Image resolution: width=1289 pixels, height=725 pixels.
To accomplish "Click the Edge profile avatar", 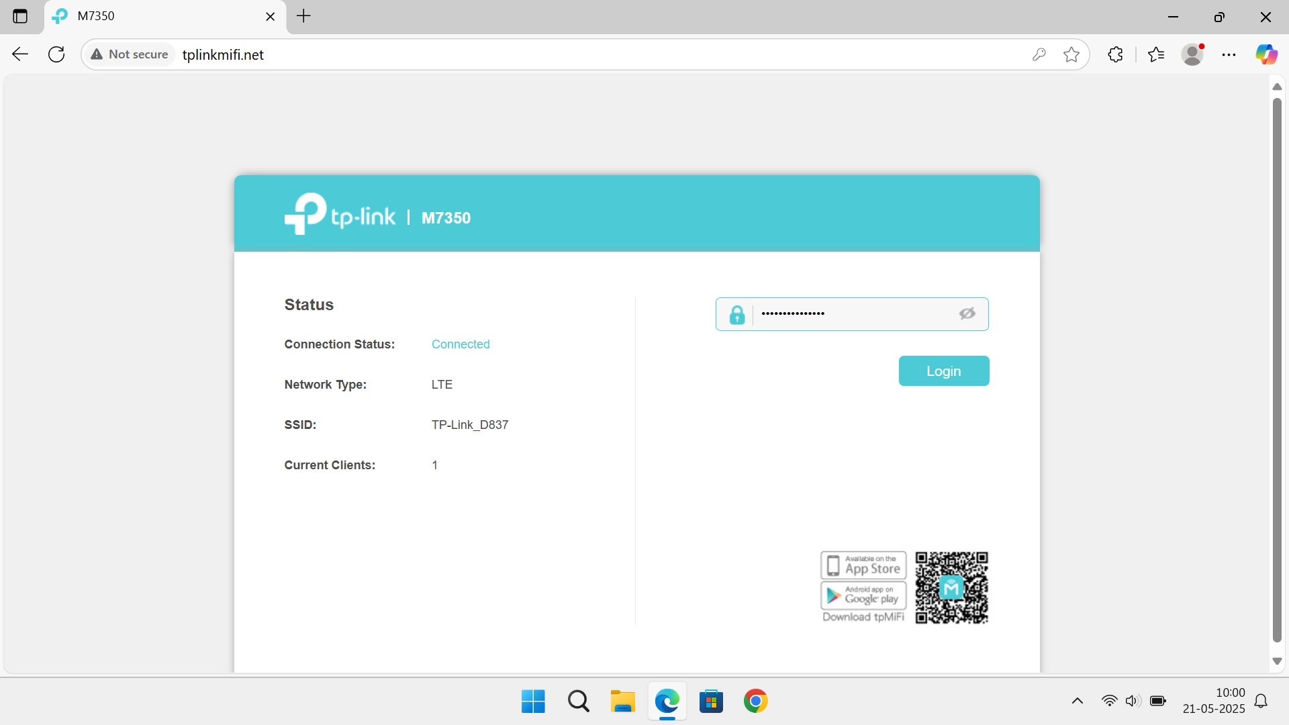I will (x=1193, y=54).
